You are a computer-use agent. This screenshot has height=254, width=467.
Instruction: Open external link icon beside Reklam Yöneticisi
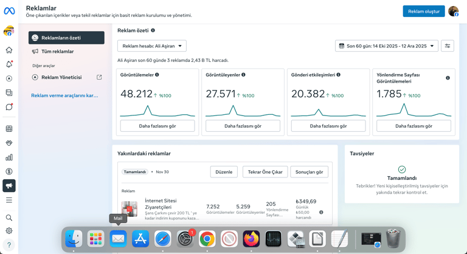pyautogui.click(x=99, y=77)
